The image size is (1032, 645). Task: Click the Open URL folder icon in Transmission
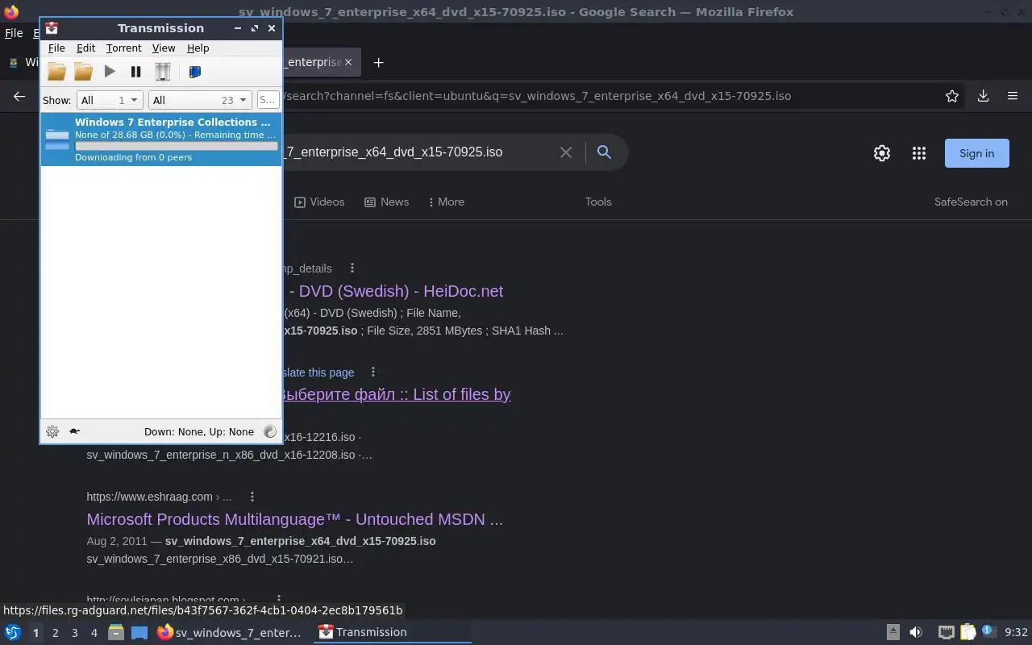83,72
